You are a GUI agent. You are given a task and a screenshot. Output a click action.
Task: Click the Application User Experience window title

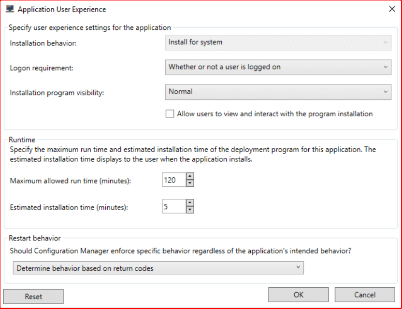tap(62, 9)
